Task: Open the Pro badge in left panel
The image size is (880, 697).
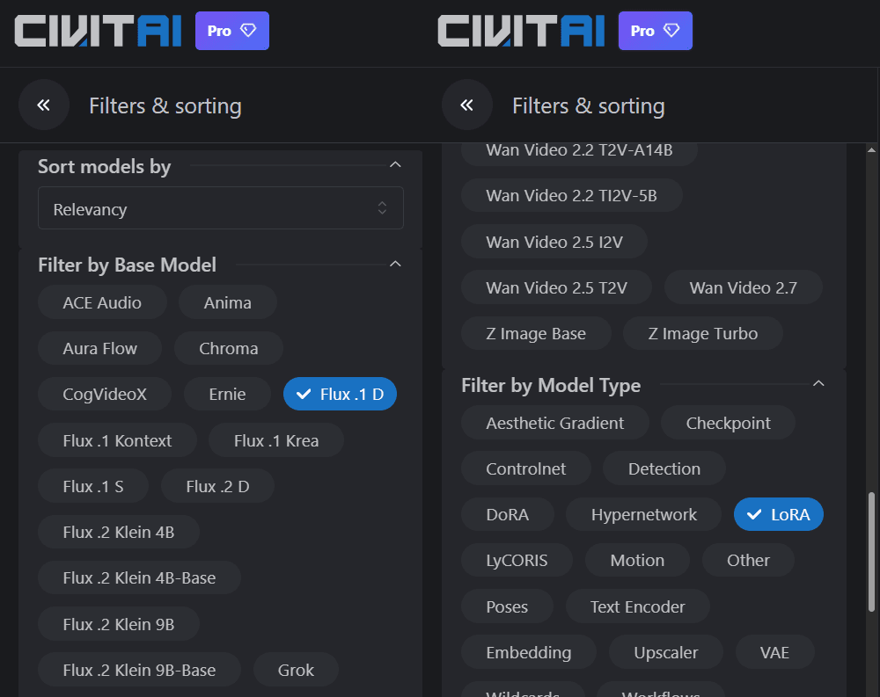Action: (x=231, y=31)
